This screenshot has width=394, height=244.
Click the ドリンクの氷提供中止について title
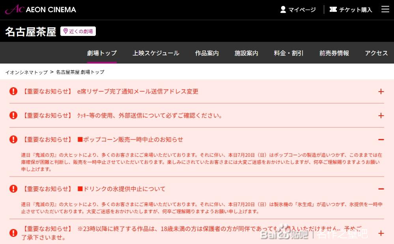[x=121, y=189]
